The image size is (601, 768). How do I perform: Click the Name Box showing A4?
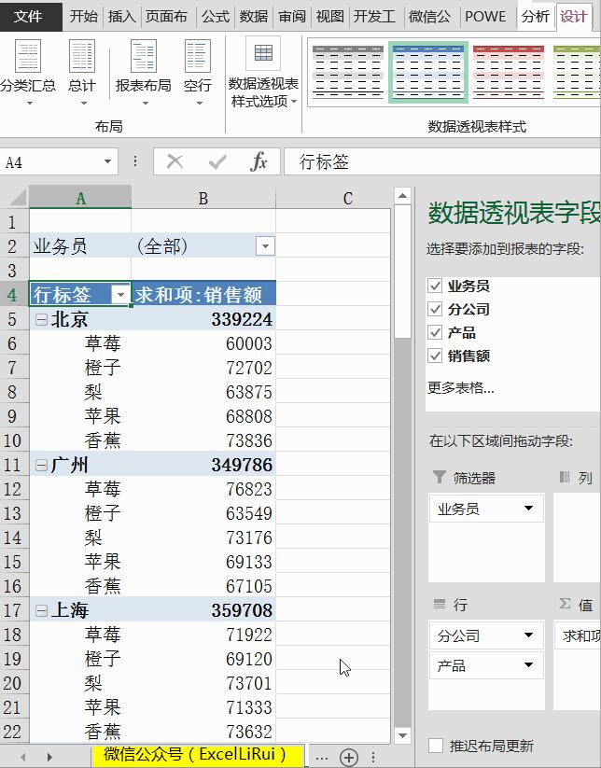point(50,162)
